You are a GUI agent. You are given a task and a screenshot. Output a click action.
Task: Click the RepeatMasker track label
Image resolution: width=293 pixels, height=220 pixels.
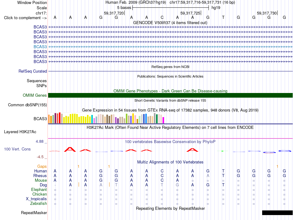(34, 213)
